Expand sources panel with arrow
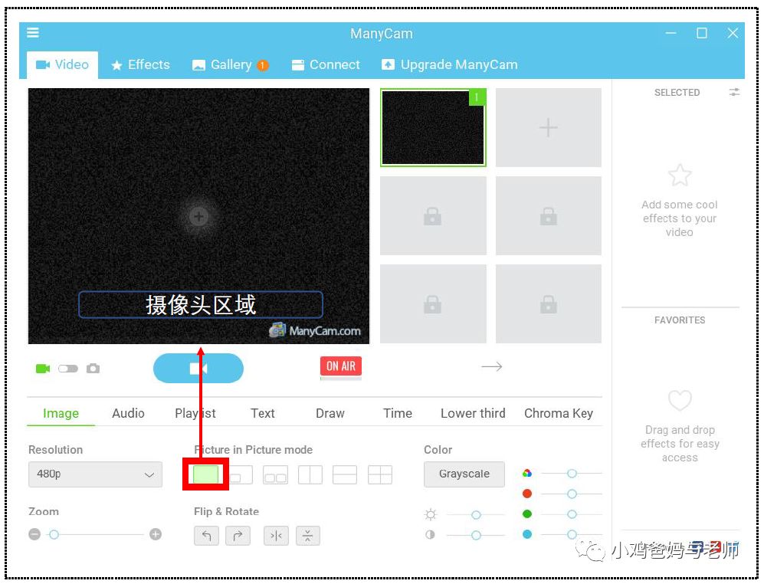The image size is (764, 584). pyautogui.click(x=491, y=367)
